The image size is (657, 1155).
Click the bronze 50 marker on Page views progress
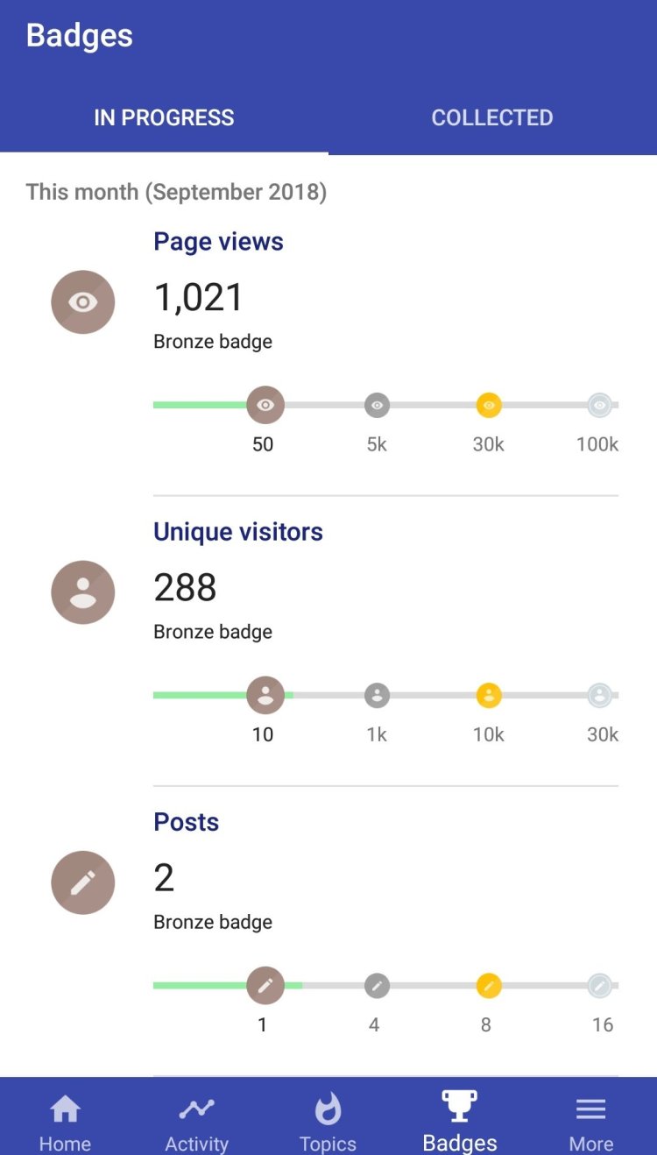[x=265, y=405]
